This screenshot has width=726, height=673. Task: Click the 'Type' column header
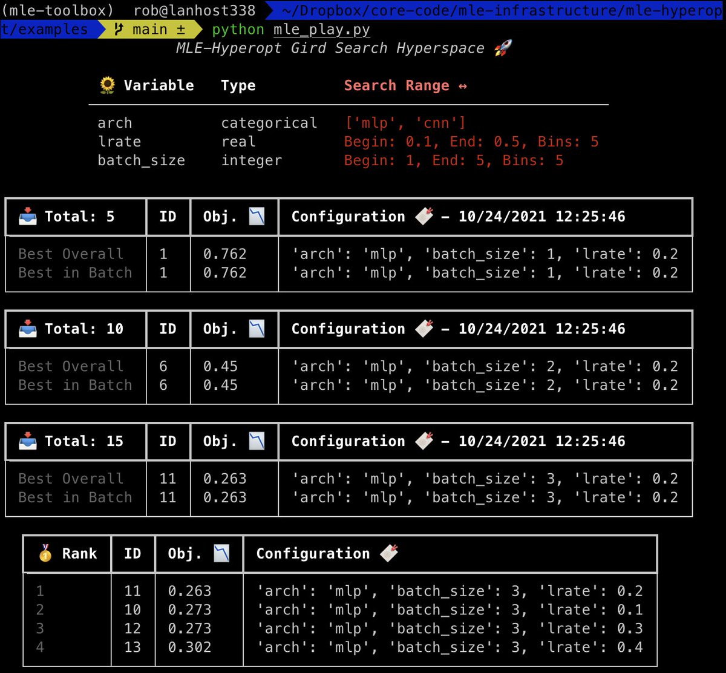(238, 86)
